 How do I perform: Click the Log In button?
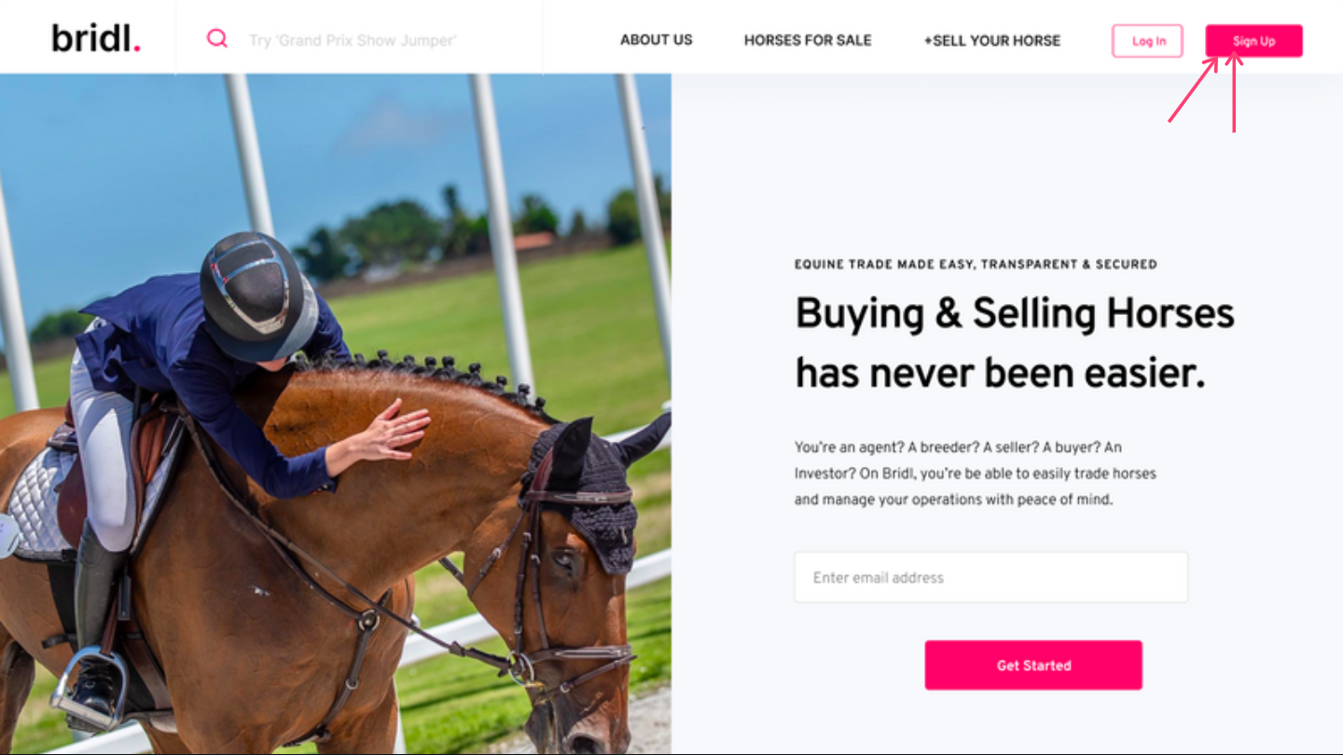tap(1148, 41)
